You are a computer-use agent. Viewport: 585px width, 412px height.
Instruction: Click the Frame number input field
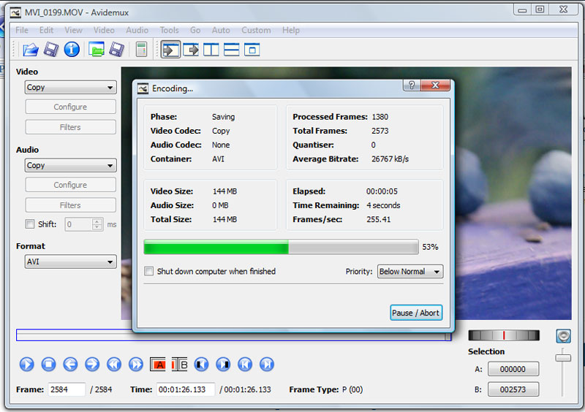(x=67, y=389)
